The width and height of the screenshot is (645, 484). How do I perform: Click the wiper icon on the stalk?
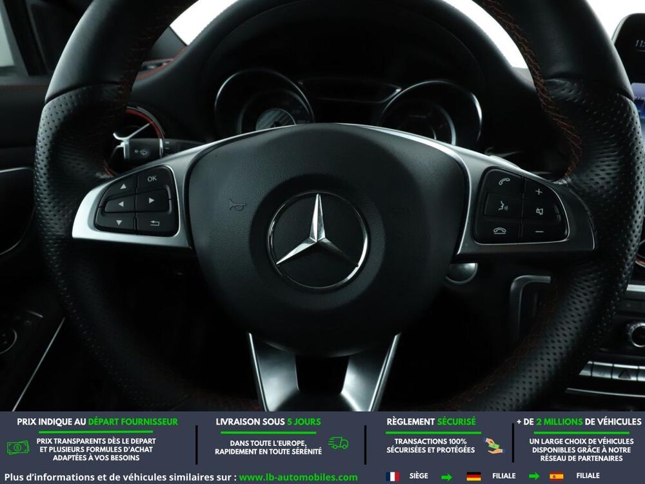[144, 153]
